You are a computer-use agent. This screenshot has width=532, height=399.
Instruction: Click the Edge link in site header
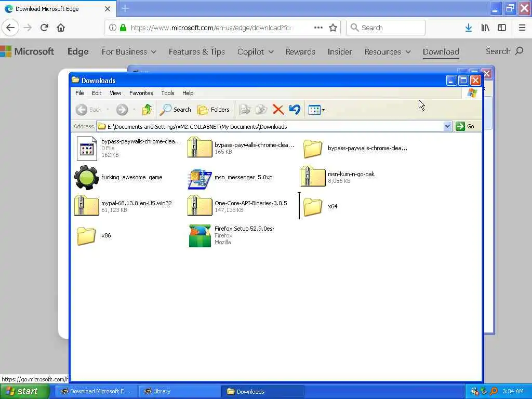[x=78, y=51]
